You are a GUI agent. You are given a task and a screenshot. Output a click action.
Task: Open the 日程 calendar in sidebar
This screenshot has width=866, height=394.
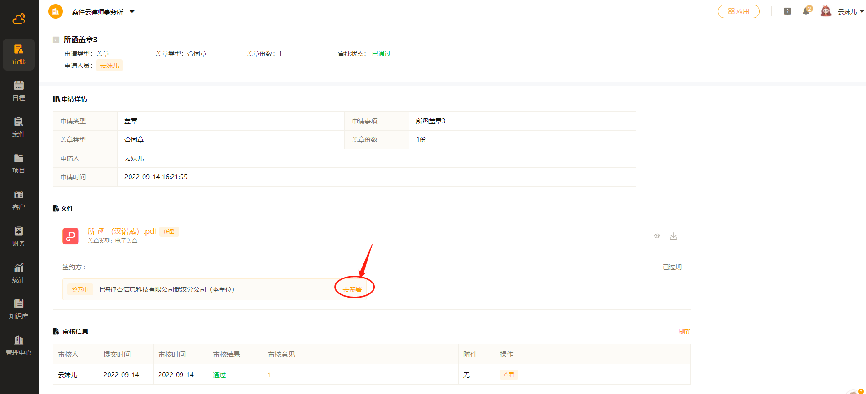pos(19,91)
